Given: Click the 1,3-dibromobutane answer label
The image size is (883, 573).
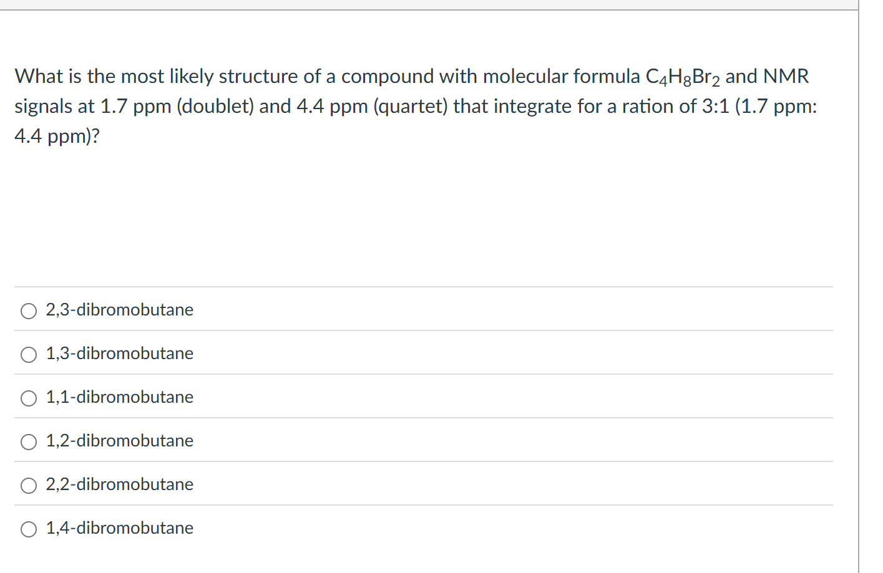Looking at the screenshot, I should (x=119, y=354).
